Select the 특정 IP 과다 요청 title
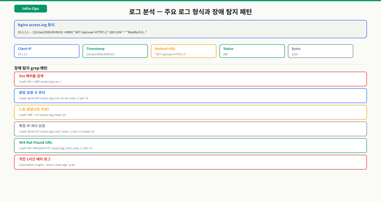The width and height of the screenshot is (381, 202). click(32, 126)
